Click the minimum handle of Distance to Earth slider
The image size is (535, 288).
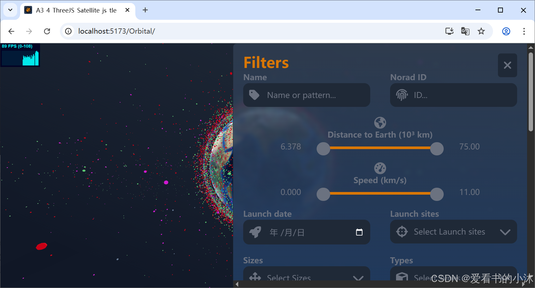[x=323, y=148]
